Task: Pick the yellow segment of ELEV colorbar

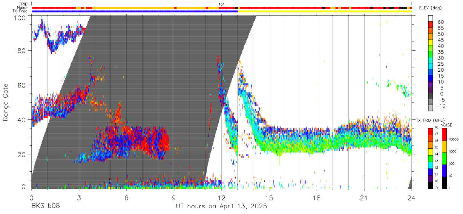Action: tap(431, 43)
